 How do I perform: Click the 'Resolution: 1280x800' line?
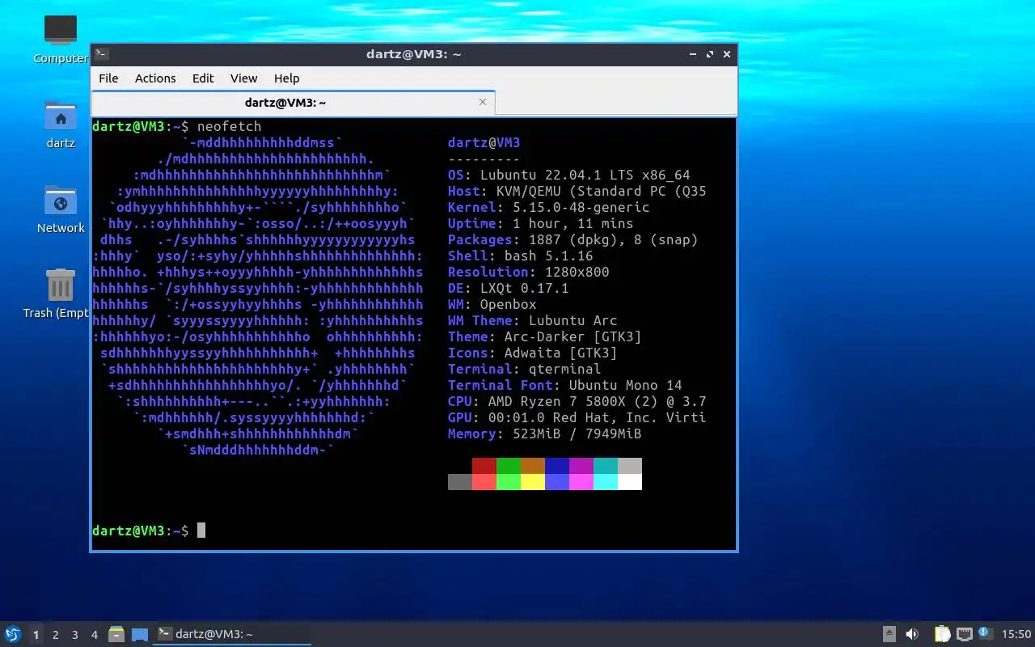(529, 272)
